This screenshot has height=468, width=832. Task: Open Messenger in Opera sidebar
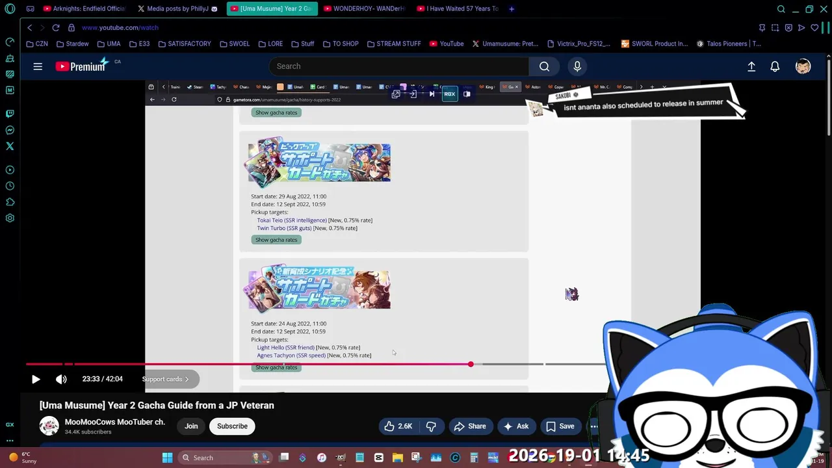coord(10,130)
